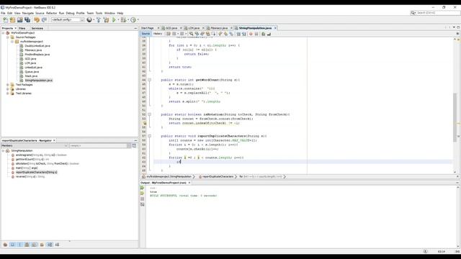Open the default config dropdown
This screenshot has height=259, width=461.
(68, 19)
